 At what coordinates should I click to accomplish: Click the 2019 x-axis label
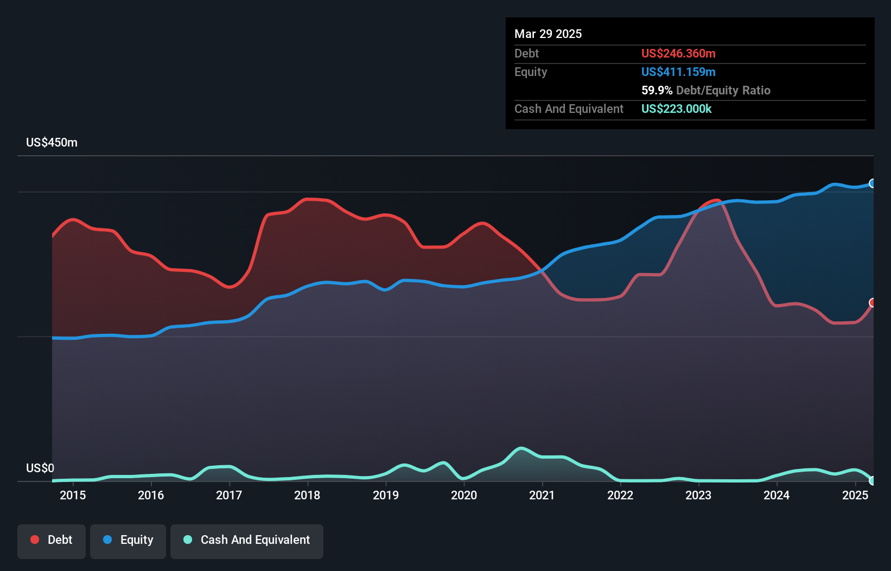pyautogui.click(x=386, y=495)
